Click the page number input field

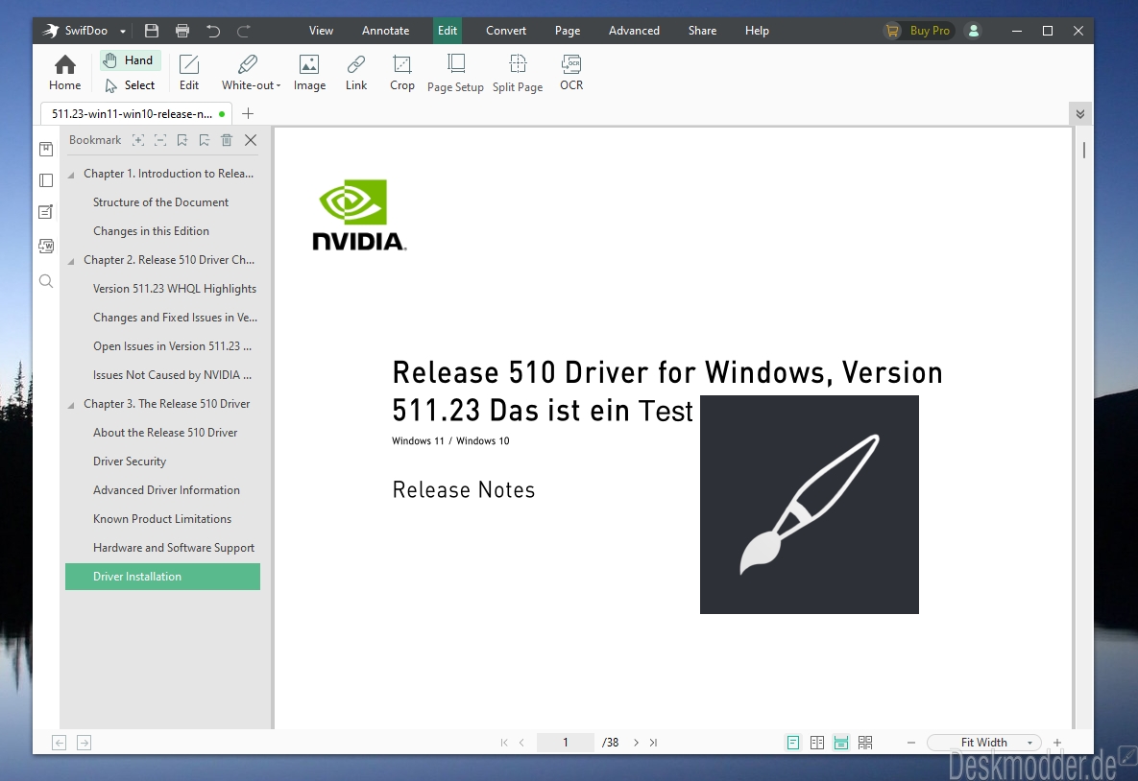pos(566,743)
